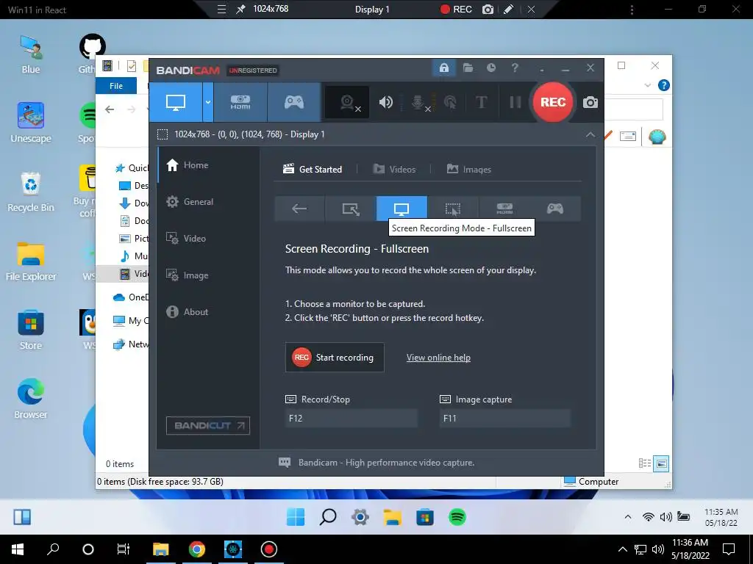Viewport: 753px width, 564px height.
Task: Click the back arrow mode button
Action: (299, 209)
